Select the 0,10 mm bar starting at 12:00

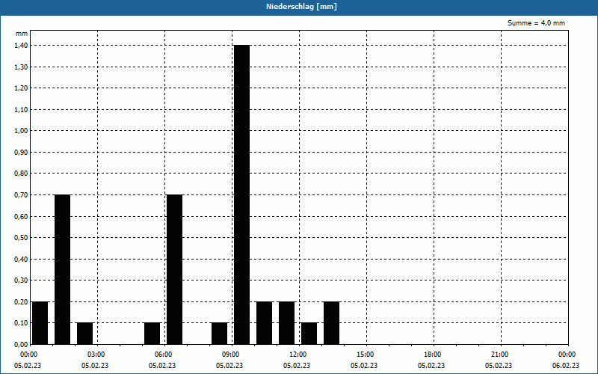[x=309, y=334]
